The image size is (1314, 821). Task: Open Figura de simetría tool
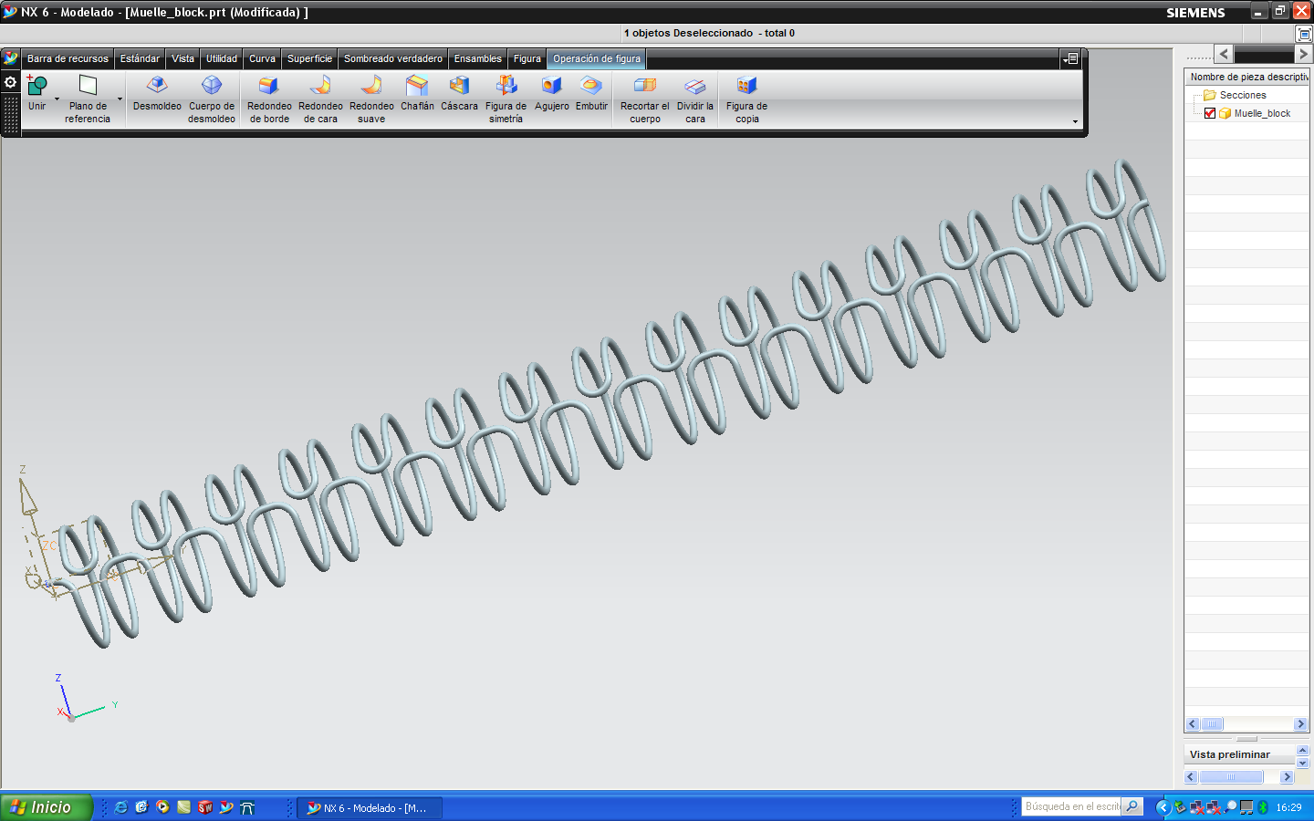[x=506, y=99]
